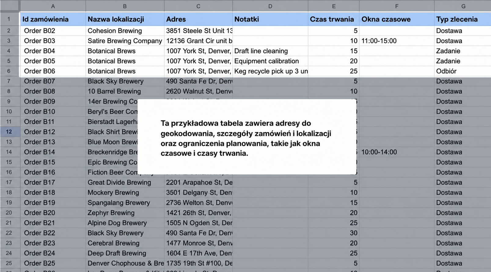Select the "10:00-14:00" time window cell
Viewport: 491px width, 272px height.
click(x=397, y=152)
